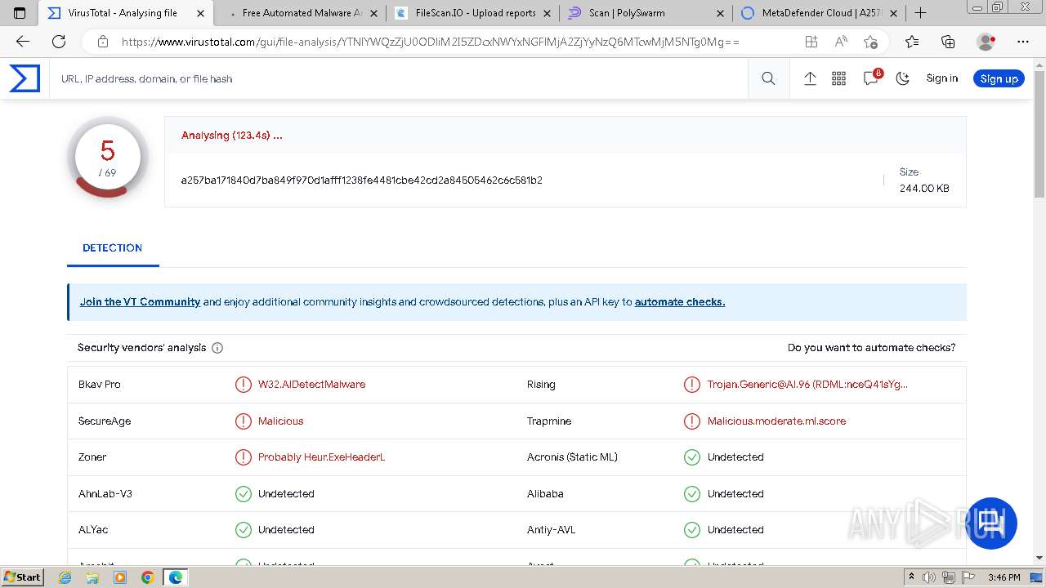Click Probably Heur.ExeHeaderL text
Image resolution: width=1046 pixels, height=588 pixels.
tap(321, 457)
